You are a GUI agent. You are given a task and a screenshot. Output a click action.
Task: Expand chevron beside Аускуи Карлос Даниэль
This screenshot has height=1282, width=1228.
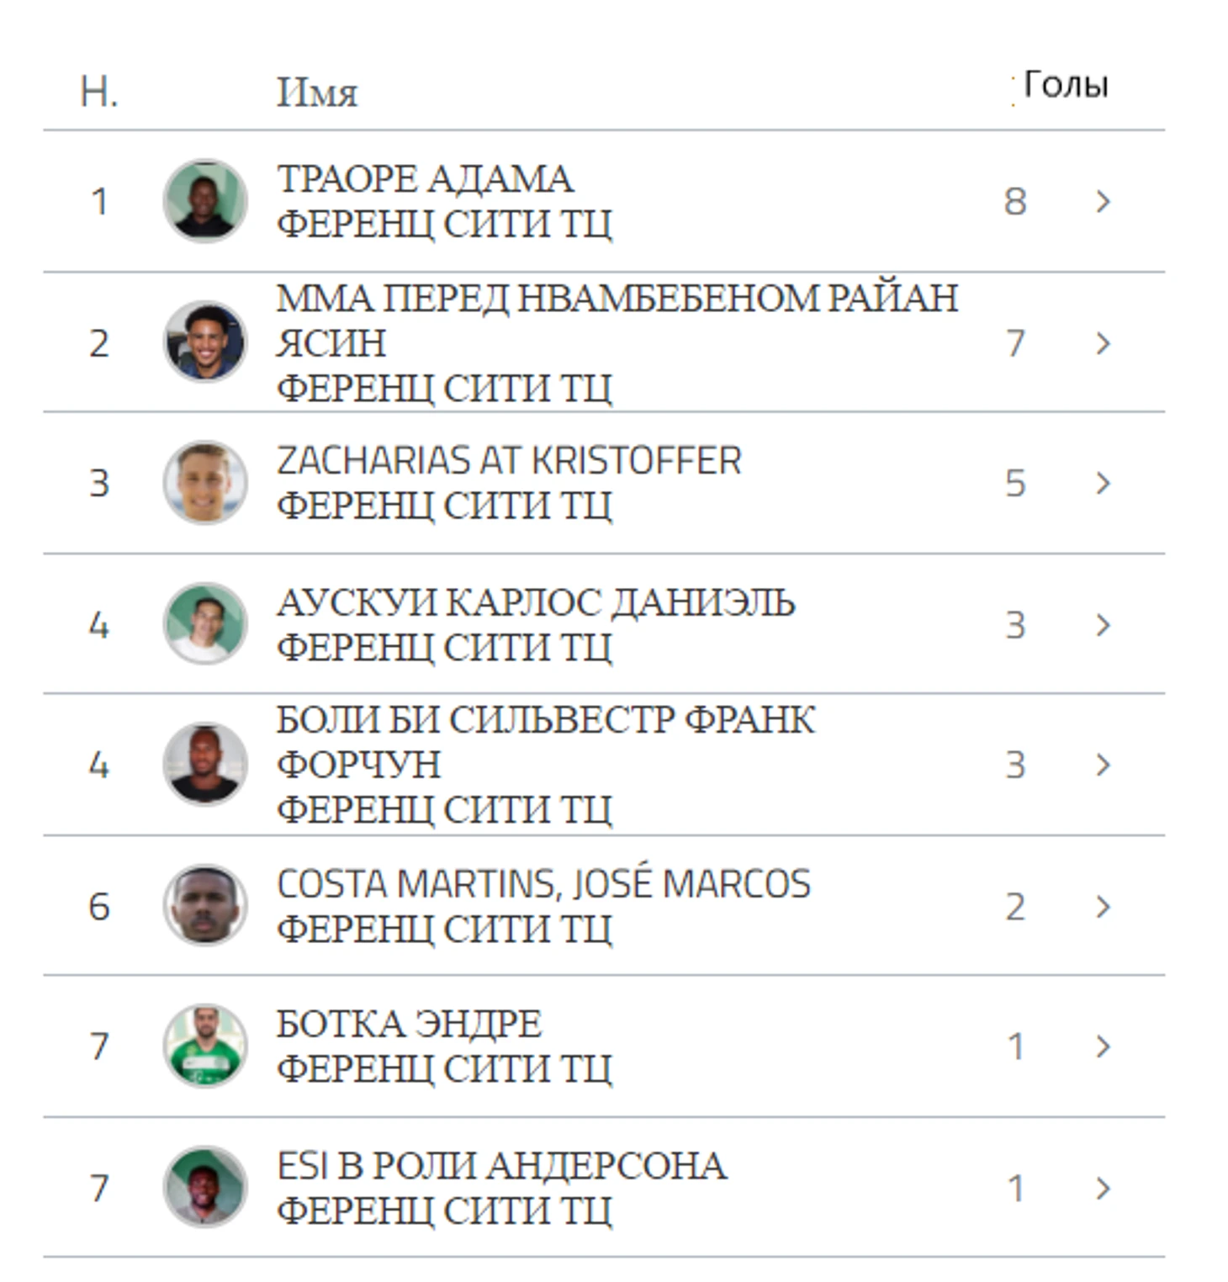click(1103, 624)
